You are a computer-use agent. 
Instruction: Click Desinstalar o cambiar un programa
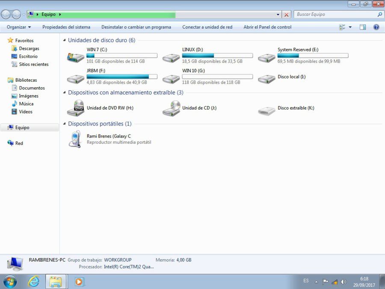pyautogui.click(x=136, y=27)
